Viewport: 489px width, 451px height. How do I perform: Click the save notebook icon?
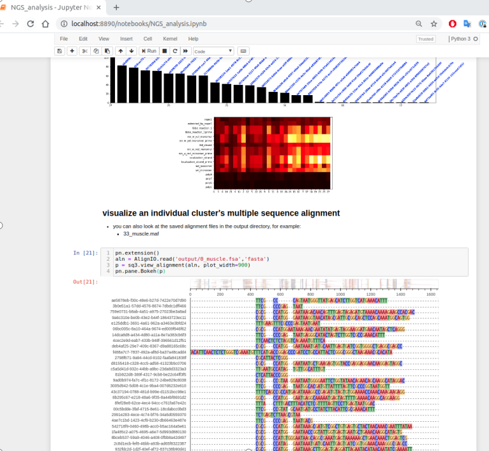click(60, 51)
